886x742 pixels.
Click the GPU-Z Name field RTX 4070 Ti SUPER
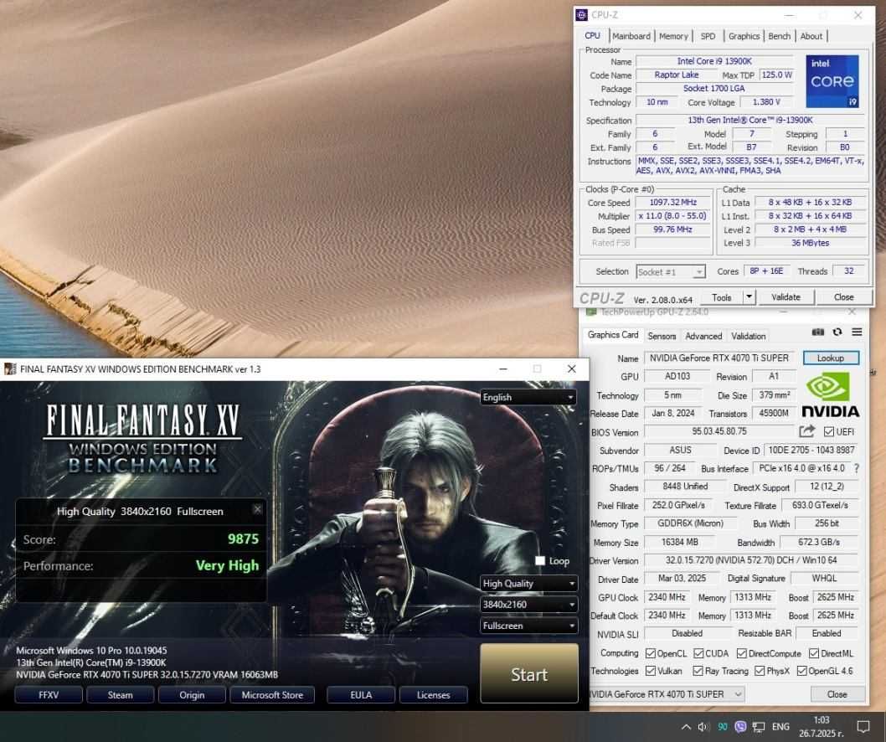[x=719, y=358]
